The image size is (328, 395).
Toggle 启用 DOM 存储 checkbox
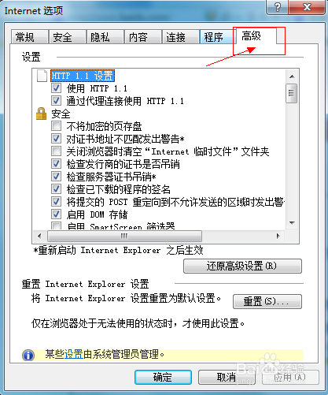point(56,214)
